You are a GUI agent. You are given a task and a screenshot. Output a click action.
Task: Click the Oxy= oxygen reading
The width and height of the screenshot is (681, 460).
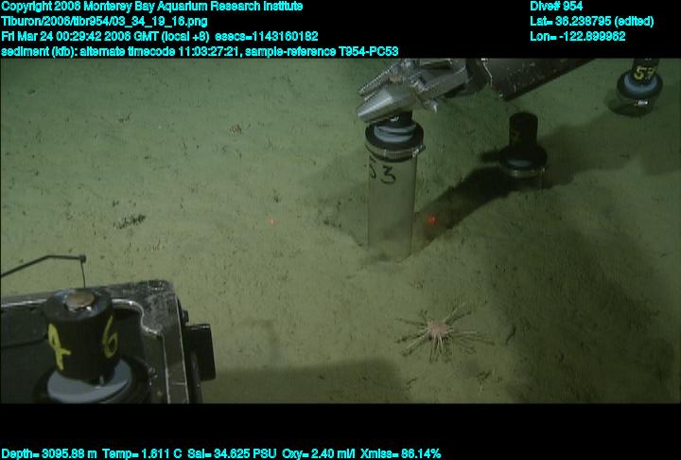coord(319,454)
